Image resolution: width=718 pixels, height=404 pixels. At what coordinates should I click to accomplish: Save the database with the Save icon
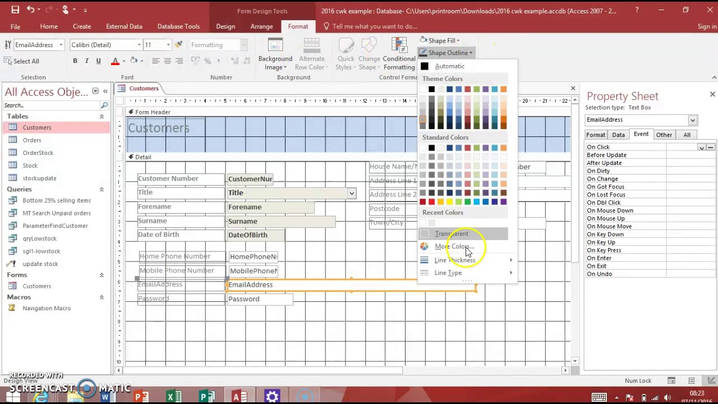point(15,10)
